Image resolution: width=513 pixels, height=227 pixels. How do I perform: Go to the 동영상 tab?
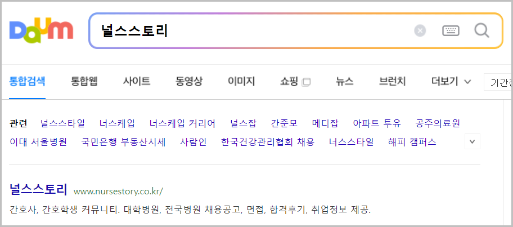[189, 81]
